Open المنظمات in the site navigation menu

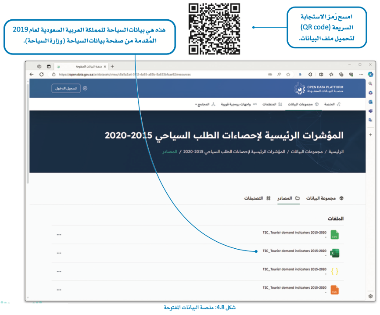[272, 104]
